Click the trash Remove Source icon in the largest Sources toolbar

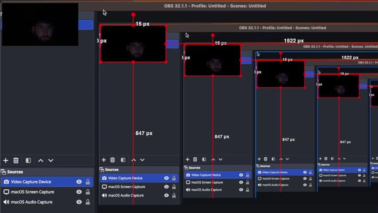16,160
